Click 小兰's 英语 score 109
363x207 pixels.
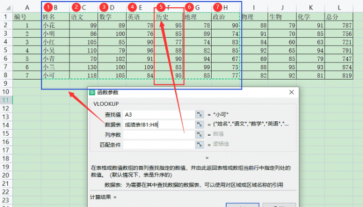[140, 67]
